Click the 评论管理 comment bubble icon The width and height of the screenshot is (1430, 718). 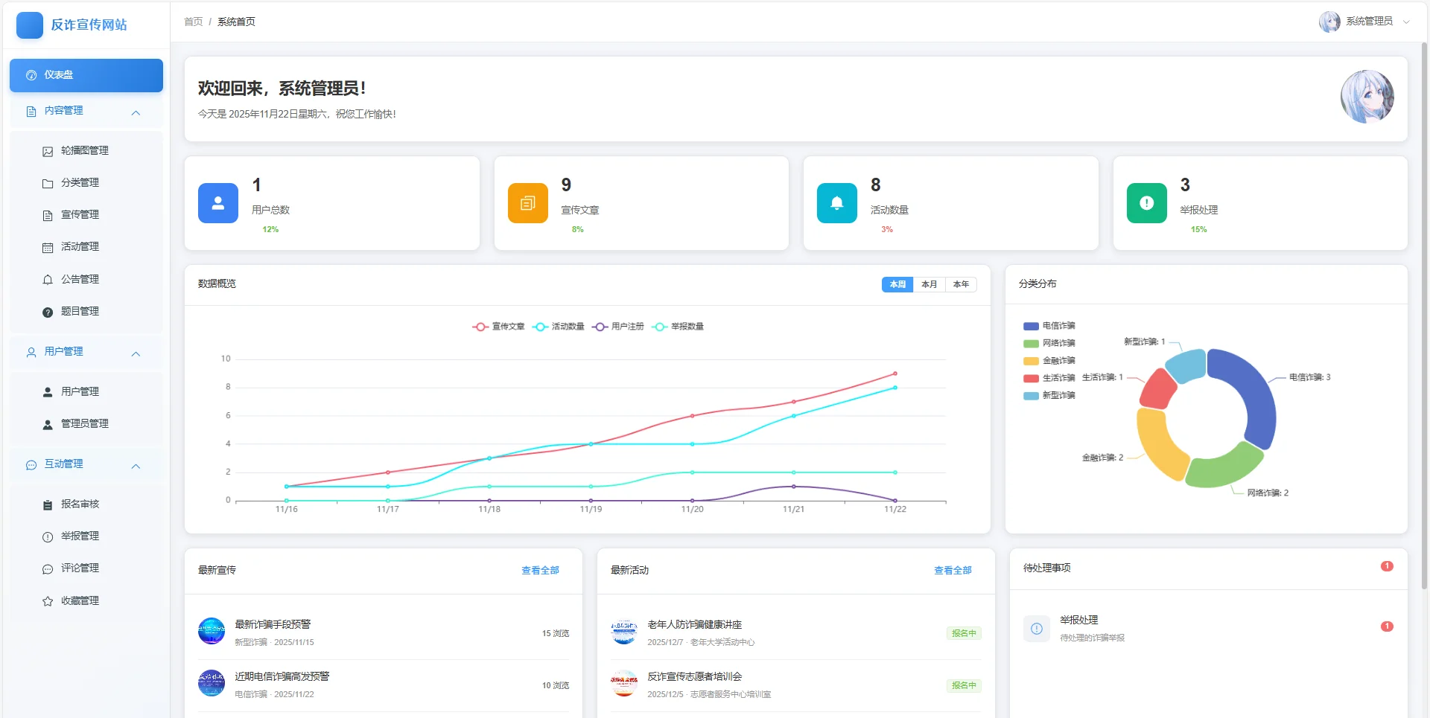point(48,568)
